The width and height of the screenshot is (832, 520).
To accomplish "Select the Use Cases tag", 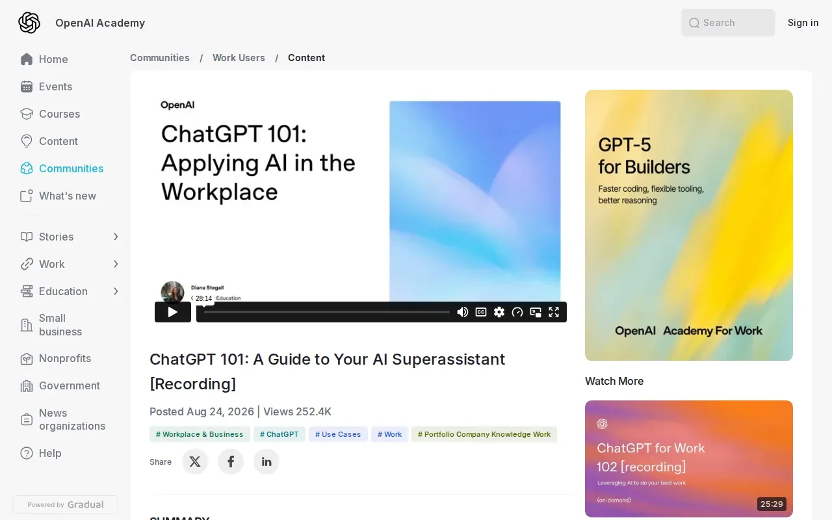I will 338,434.
